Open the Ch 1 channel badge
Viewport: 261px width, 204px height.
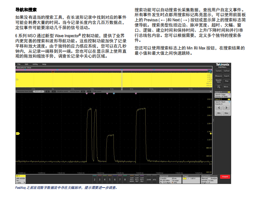coord(21,179)
